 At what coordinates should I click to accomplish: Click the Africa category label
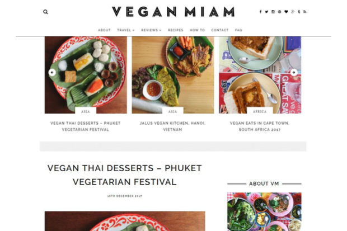click(260, 111)
